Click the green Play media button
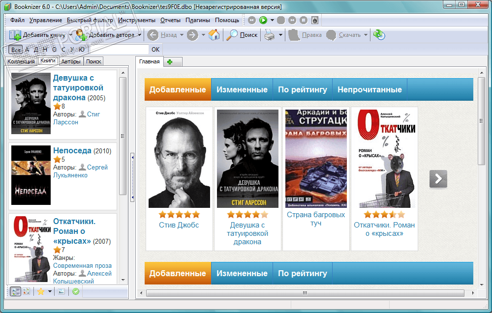 (263, 20)
